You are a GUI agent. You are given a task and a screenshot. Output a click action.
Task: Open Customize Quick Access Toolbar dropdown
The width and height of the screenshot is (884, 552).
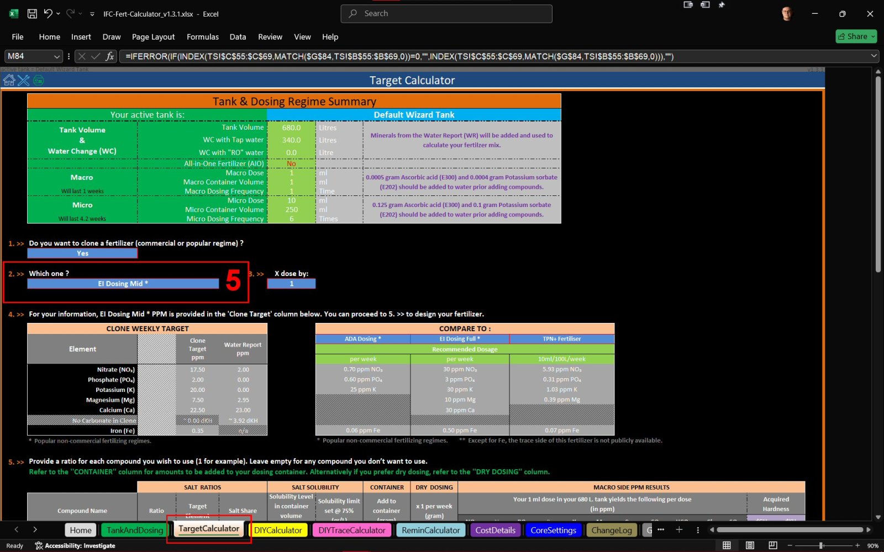pyautogui.click(x=92, y=14)
